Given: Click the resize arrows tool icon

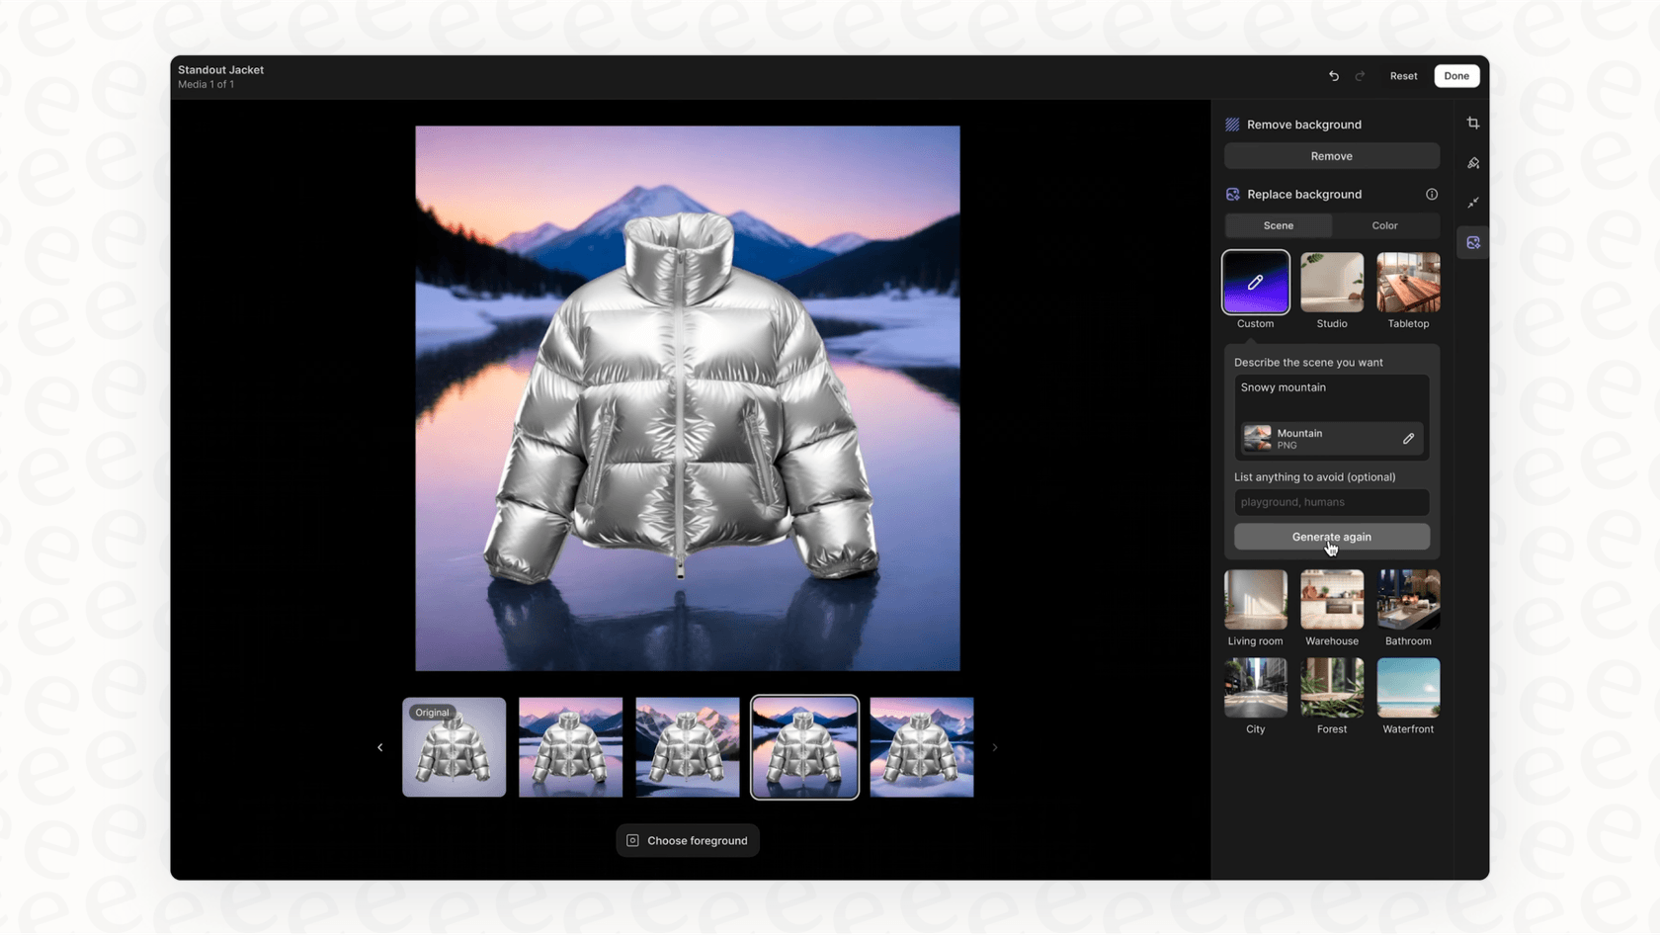Looking at the screenshot, I should [x=1472, y=203].
